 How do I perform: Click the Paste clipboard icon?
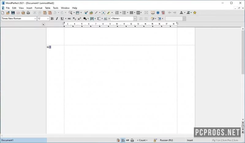45,13
